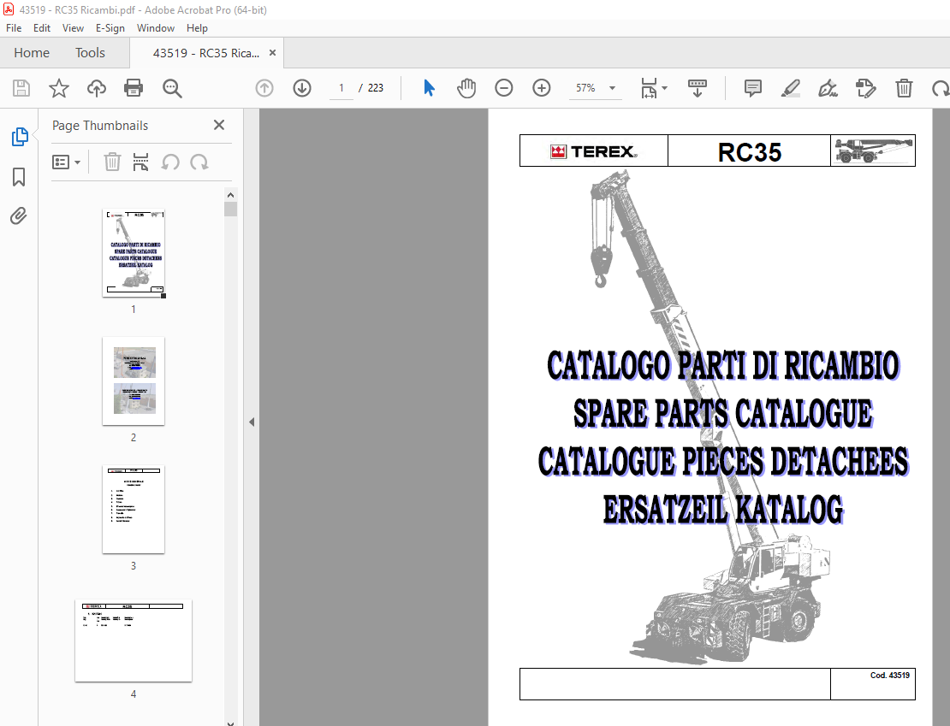Viewport: 950px width, 726px height.
Task: Click the extract pages icon in thumbnails panel
Action: 140,162
